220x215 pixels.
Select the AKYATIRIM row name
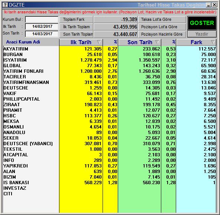pyautogui.click(x=16, y=49)
